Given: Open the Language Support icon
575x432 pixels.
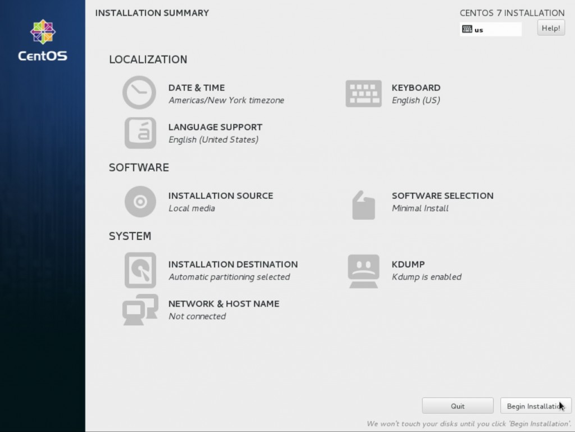Looking at the screenshot, I should coord(140,133).
